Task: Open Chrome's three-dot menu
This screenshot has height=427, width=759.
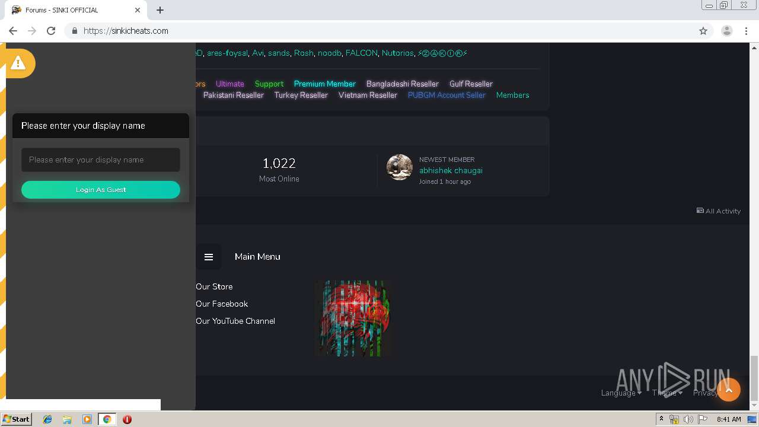Action: point(747,31)
